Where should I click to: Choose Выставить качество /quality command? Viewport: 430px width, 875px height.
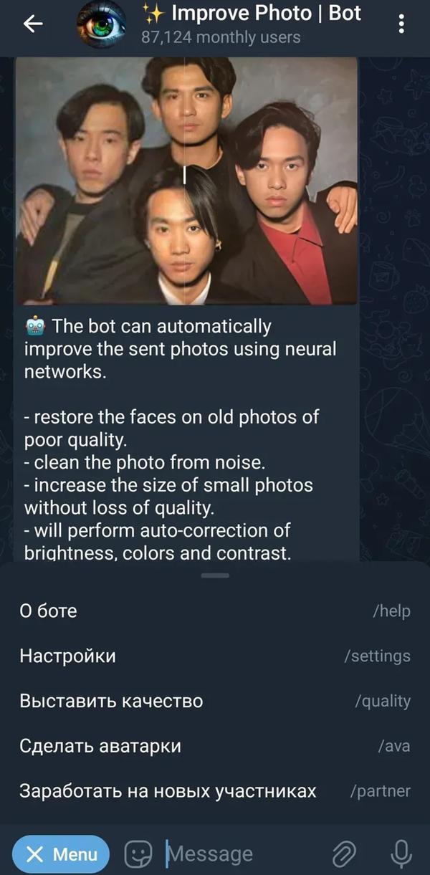215,701
